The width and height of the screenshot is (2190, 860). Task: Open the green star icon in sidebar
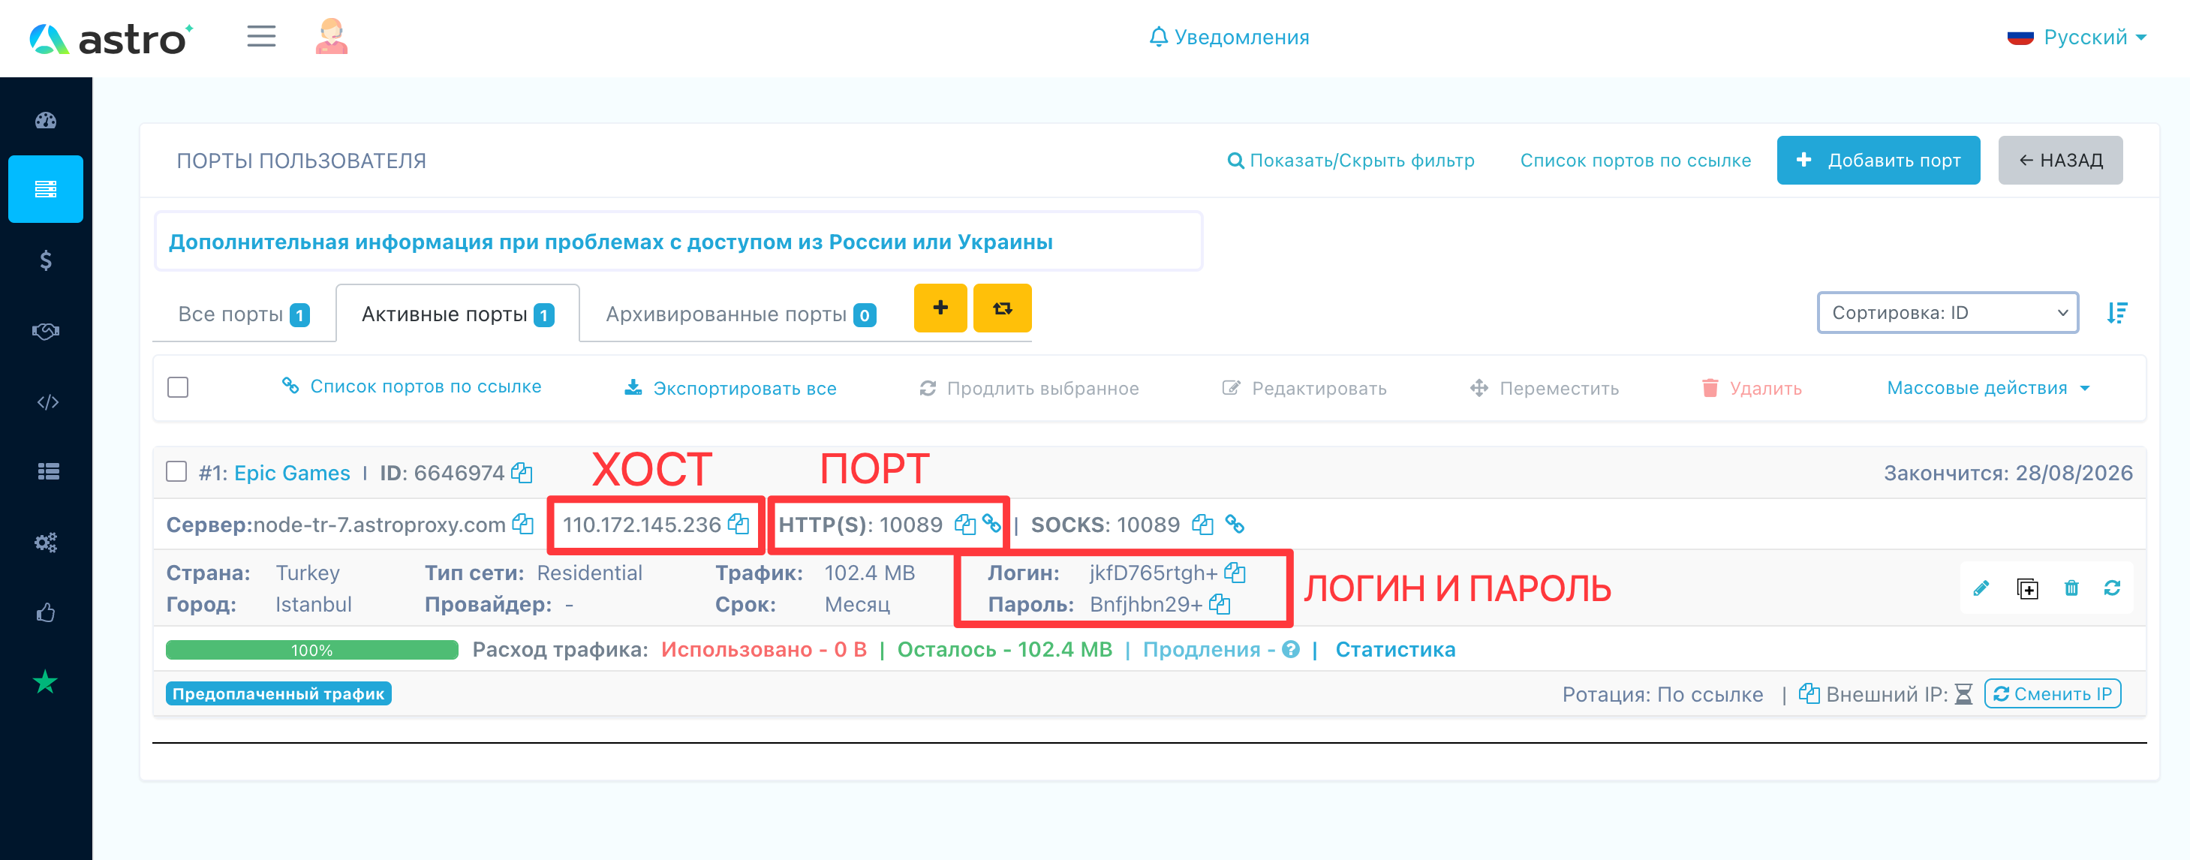point(45,681)
